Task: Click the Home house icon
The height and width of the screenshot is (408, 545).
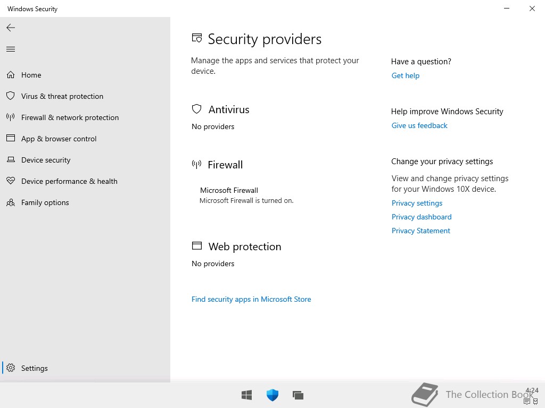Action: [11, 75]
